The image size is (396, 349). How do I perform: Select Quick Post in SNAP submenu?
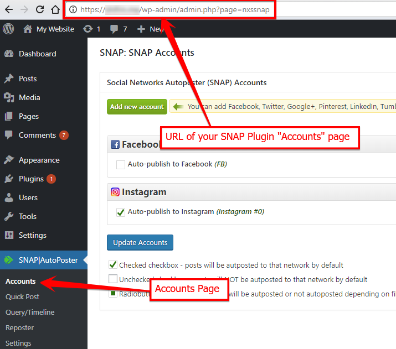(x=22, y=296)
